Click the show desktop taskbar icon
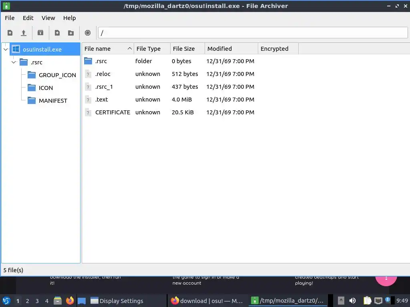This screenshot has width=410, height=307. coord(82,301)
